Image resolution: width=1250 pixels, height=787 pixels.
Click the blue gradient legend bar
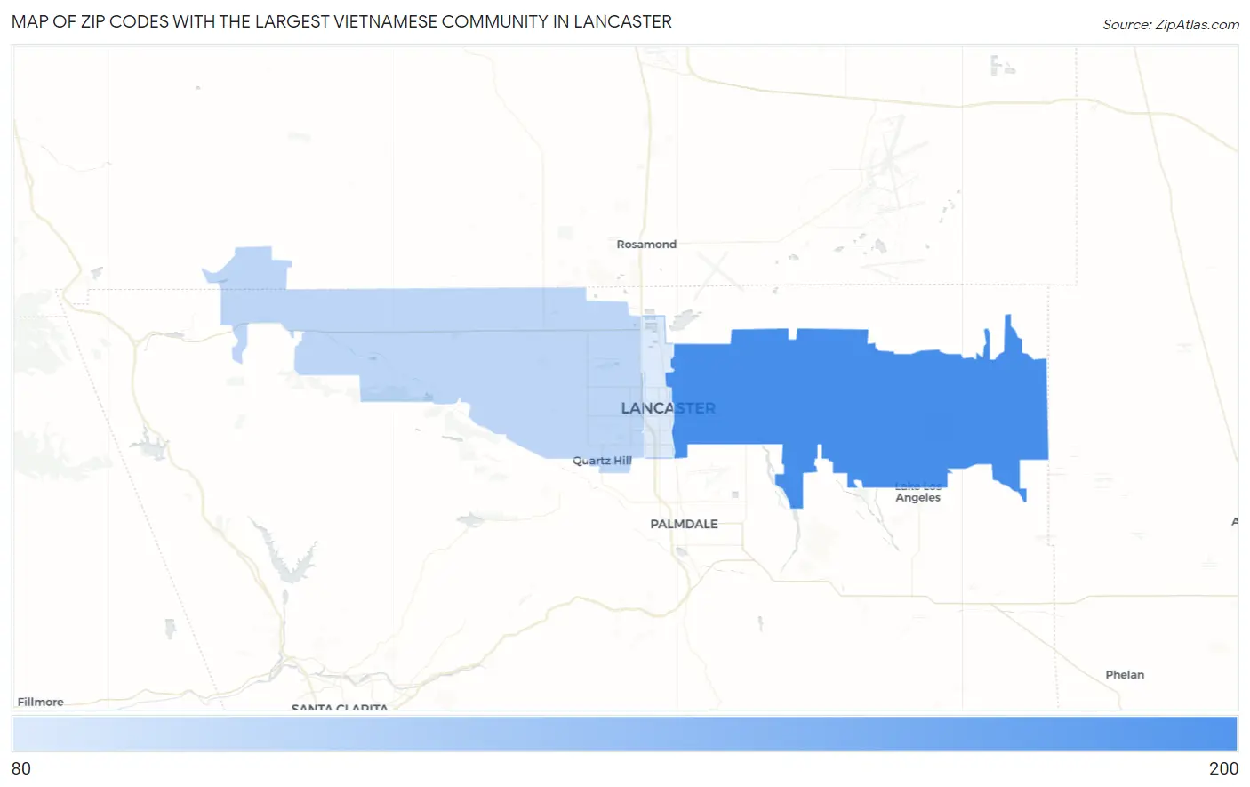coord(625,735)
